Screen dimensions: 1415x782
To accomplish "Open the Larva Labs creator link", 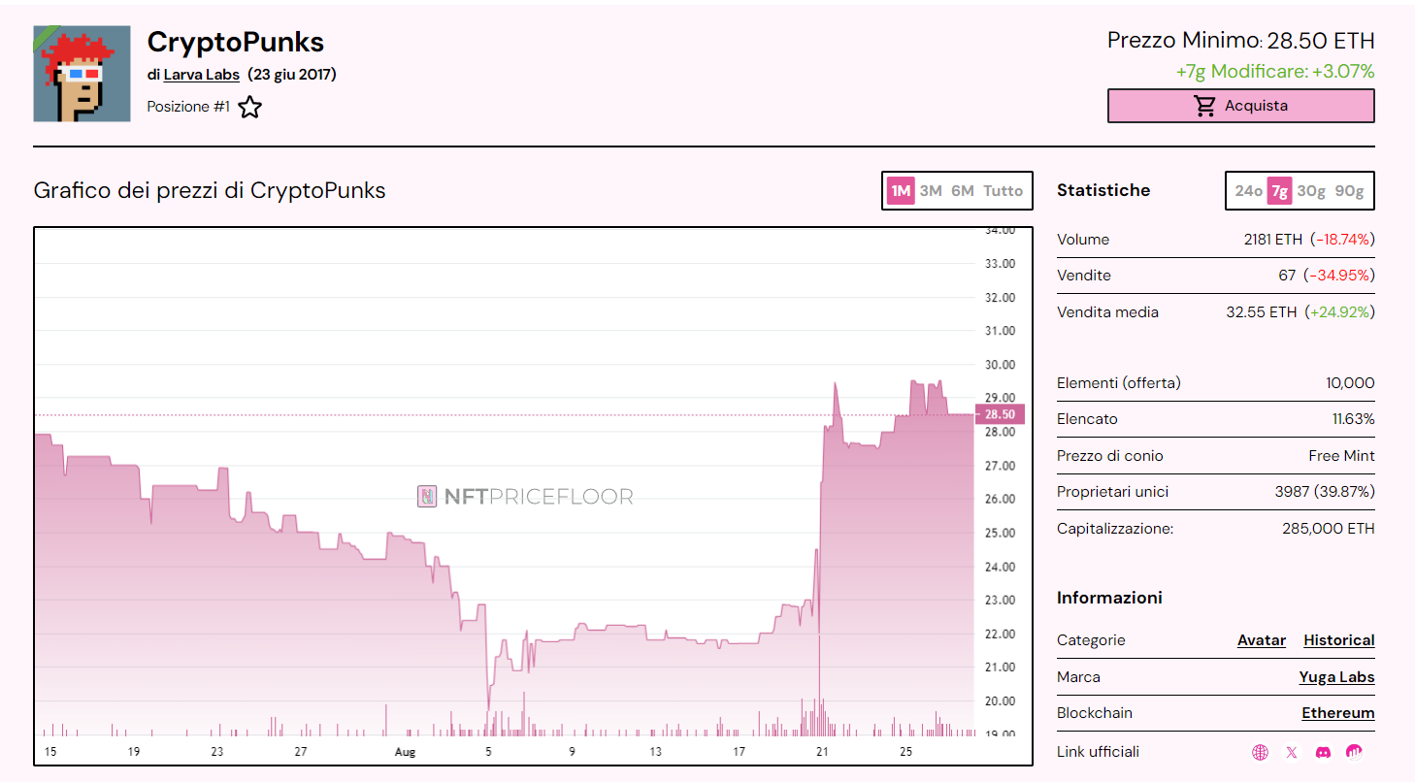I will pos(201,75).
